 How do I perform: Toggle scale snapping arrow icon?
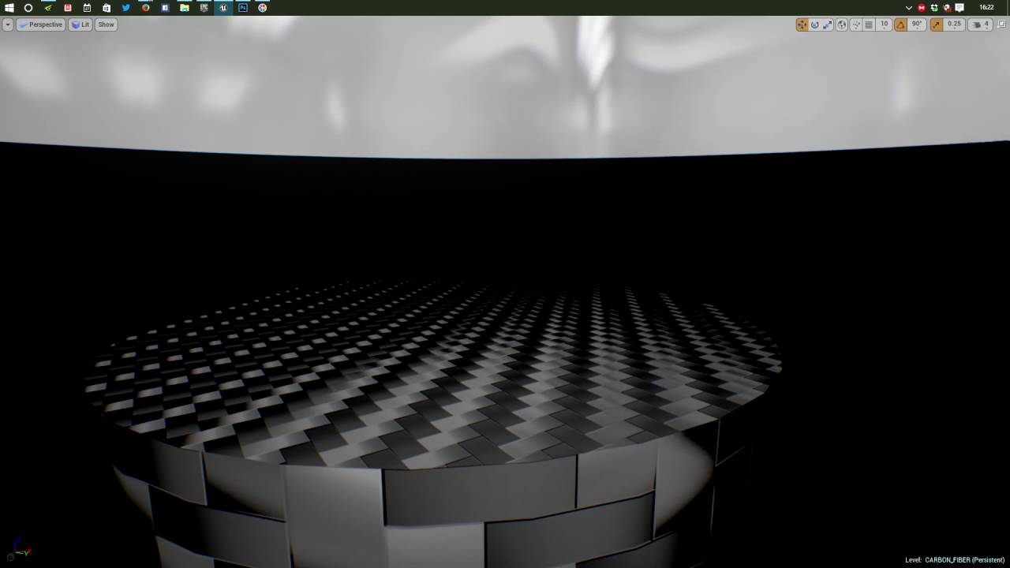(x=936, y=24)
